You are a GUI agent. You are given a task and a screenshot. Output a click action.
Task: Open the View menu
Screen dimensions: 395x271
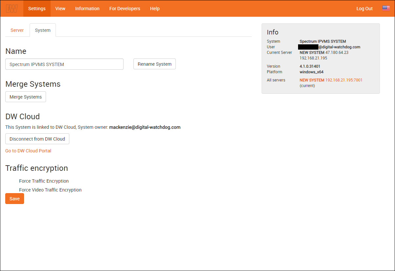click(x=60, y=9)
